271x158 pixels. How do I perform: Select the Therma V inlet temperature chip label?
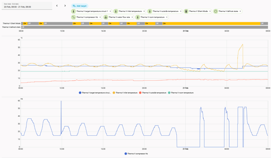click(130, 11)
